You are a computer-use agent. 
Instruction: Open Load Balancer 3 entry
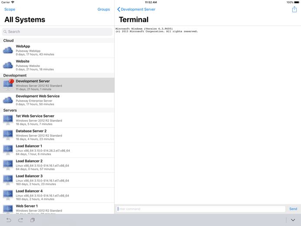point(57,180)
